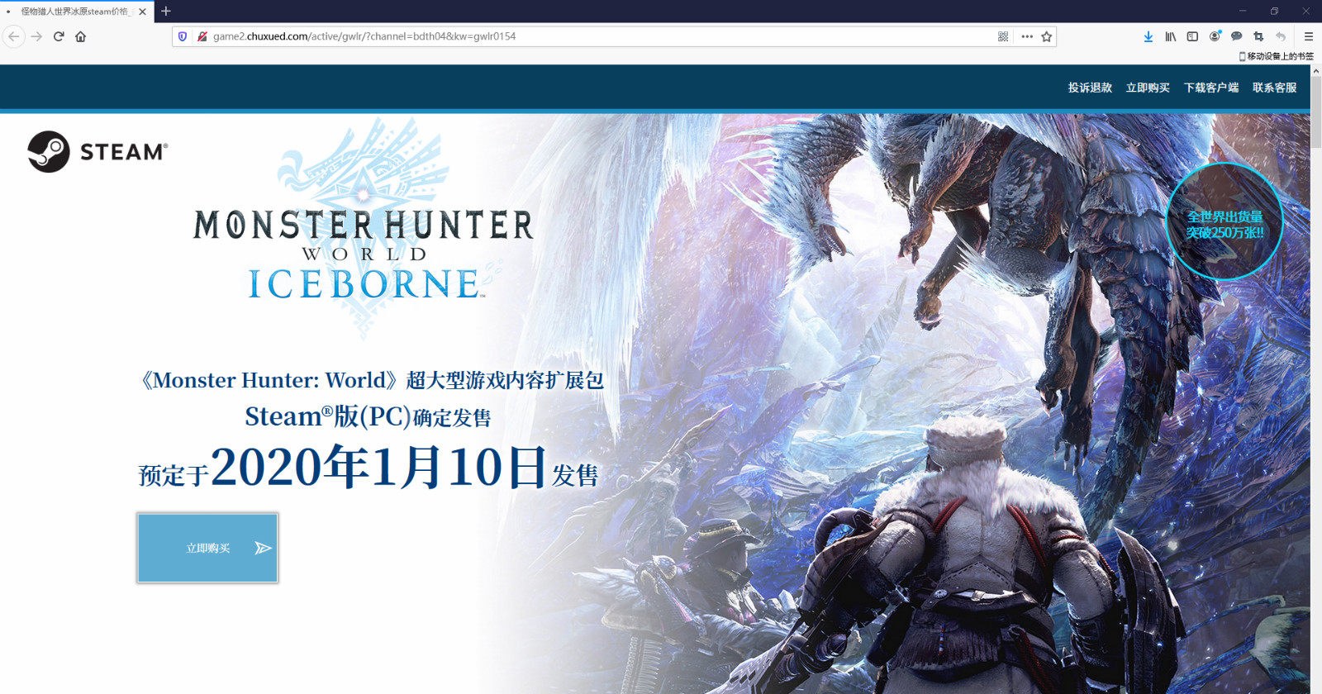1322x694 pixels.
Task: Open page actions three-dot menu
Action: (x=1027, y=36)
